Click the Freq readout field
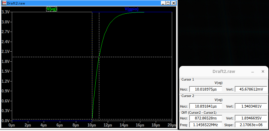 click(206, 125)
